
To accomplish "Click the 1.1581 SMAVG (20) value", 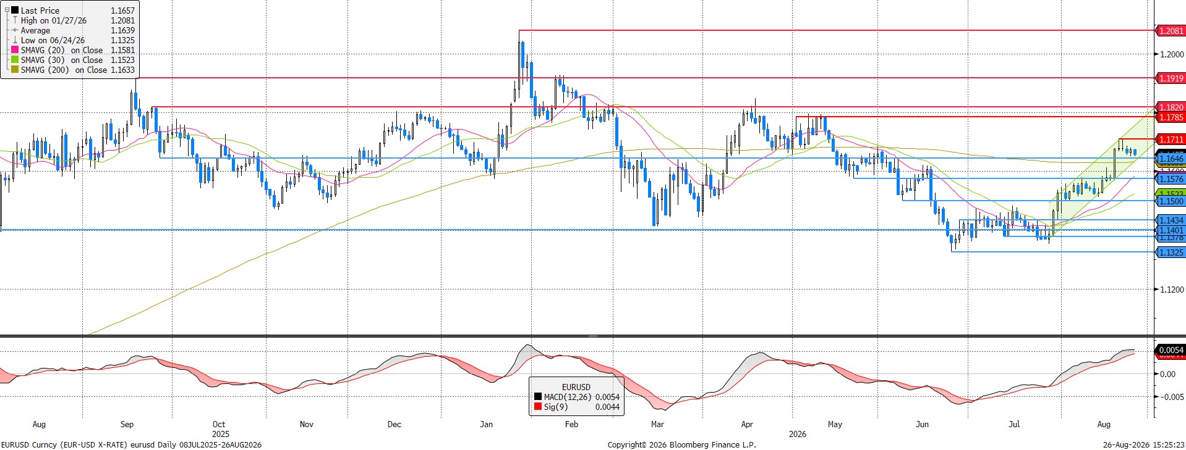I will coord(122,50).
